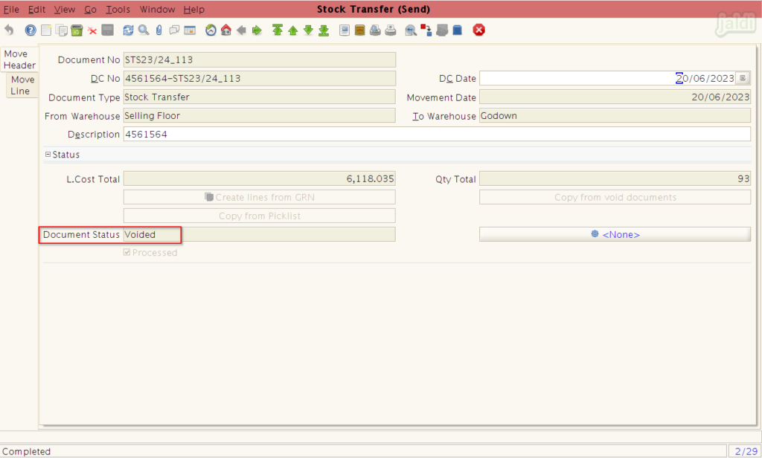Go to previous record green up arrow

coord(292,30)
